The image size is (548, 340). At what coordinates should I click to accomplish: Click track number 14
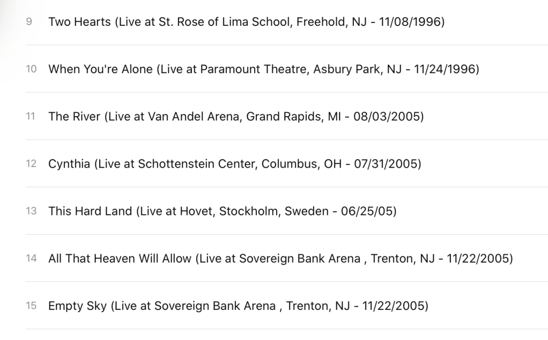(x=31, y=258)
